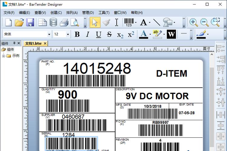Click the Print icon
This screenshot has width=227, height=151.
pyautogui.click(x=64, y=22)
